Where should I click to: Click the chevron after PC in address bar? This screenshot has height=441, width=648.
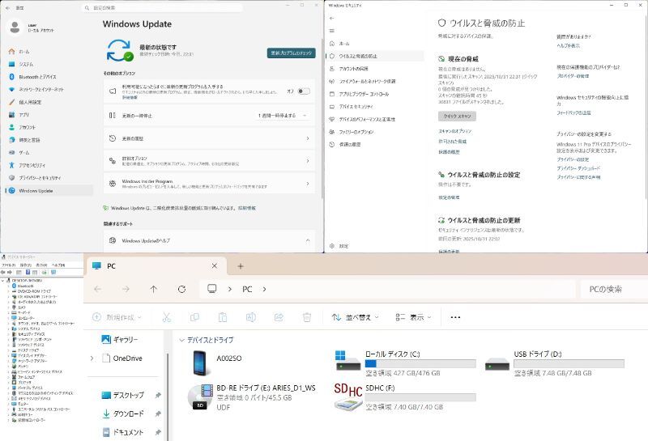264,289
